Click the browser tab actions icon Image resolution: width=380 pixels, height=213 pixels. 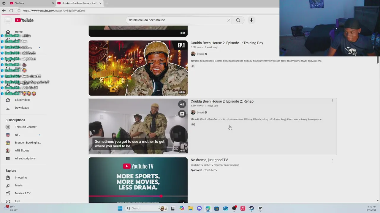point(4,3)
